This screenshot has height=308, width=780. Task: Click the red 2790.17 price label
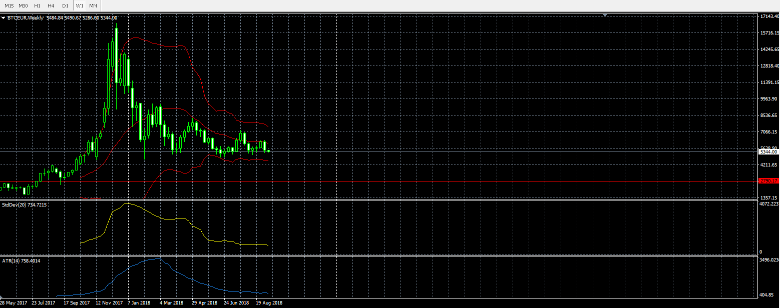tap(768, 181)
